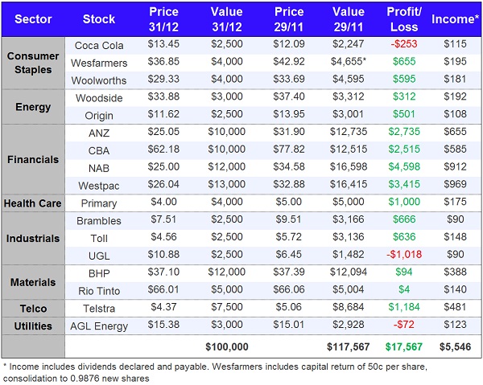Click the Industrials sector label

coord(34,239)
